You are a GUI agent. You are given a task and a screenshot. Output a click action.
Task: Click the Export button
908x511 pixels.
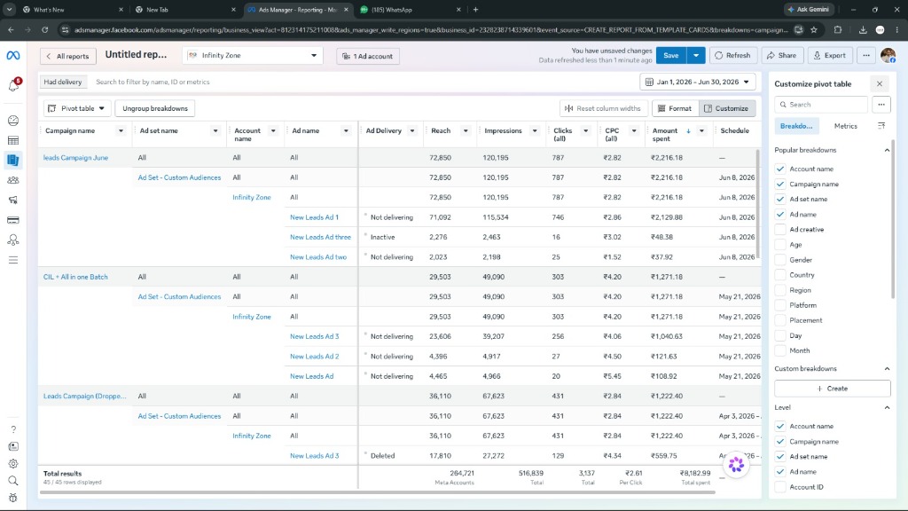pyautogui.click(x=830, y=56)
